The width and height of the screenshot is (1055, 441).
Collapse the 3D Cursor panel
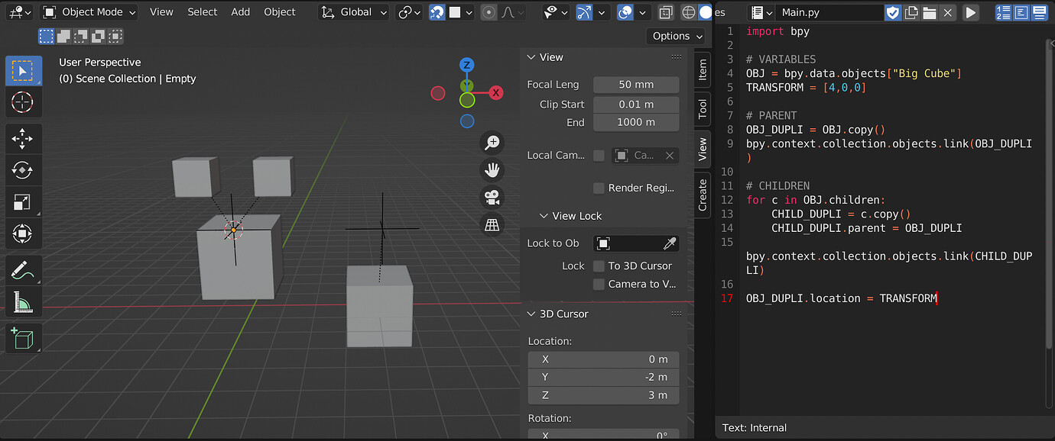click(532, 314)
